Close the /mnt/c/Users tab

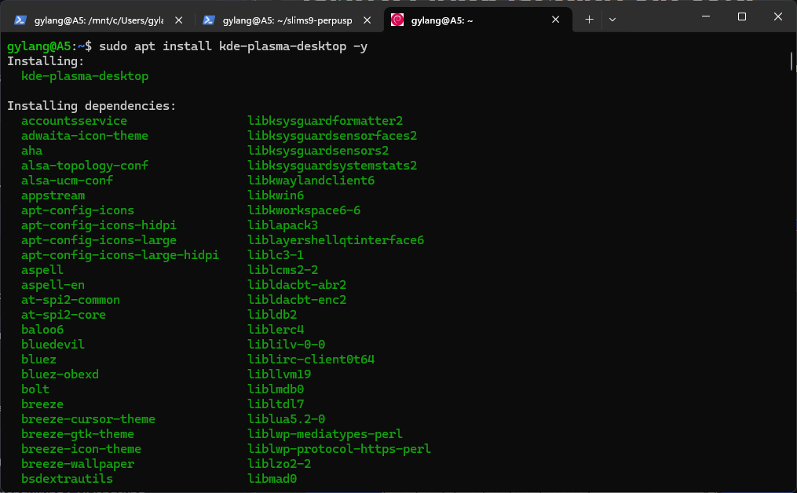coord(178,20)
